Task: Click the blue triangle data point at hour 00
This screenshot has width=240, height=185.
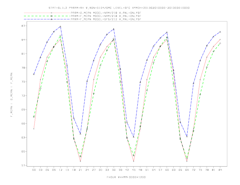Action: click(34, 74)
